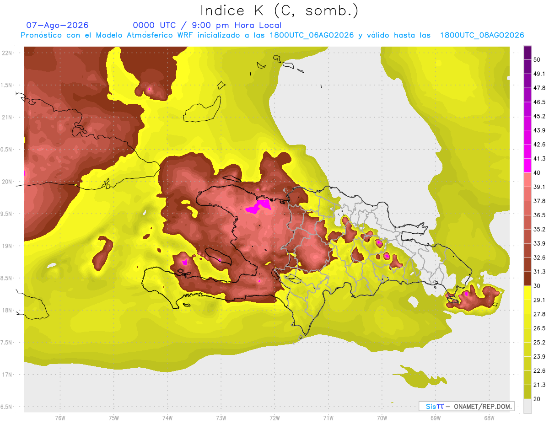The width and height of the screenshot is (549, 424).
Task: Select the bright yellow colorbar segment between 29.1 and 30
Action: (x=527, y=293)
